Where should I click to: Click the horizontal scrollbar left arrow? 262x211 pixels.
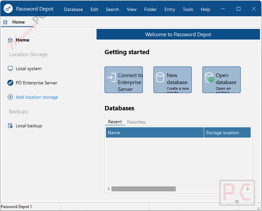click(x=109, y=189)
